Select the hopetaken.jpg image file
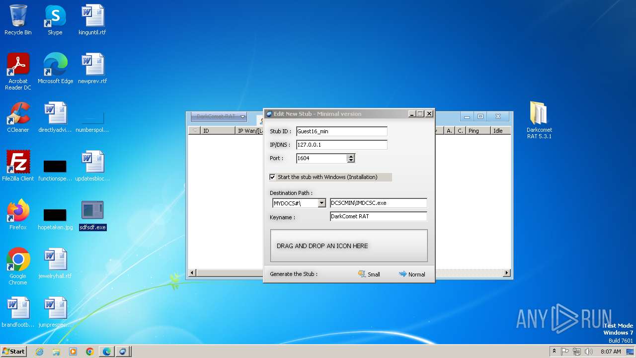Screen dimensions: 636x358 click(55, 219)
